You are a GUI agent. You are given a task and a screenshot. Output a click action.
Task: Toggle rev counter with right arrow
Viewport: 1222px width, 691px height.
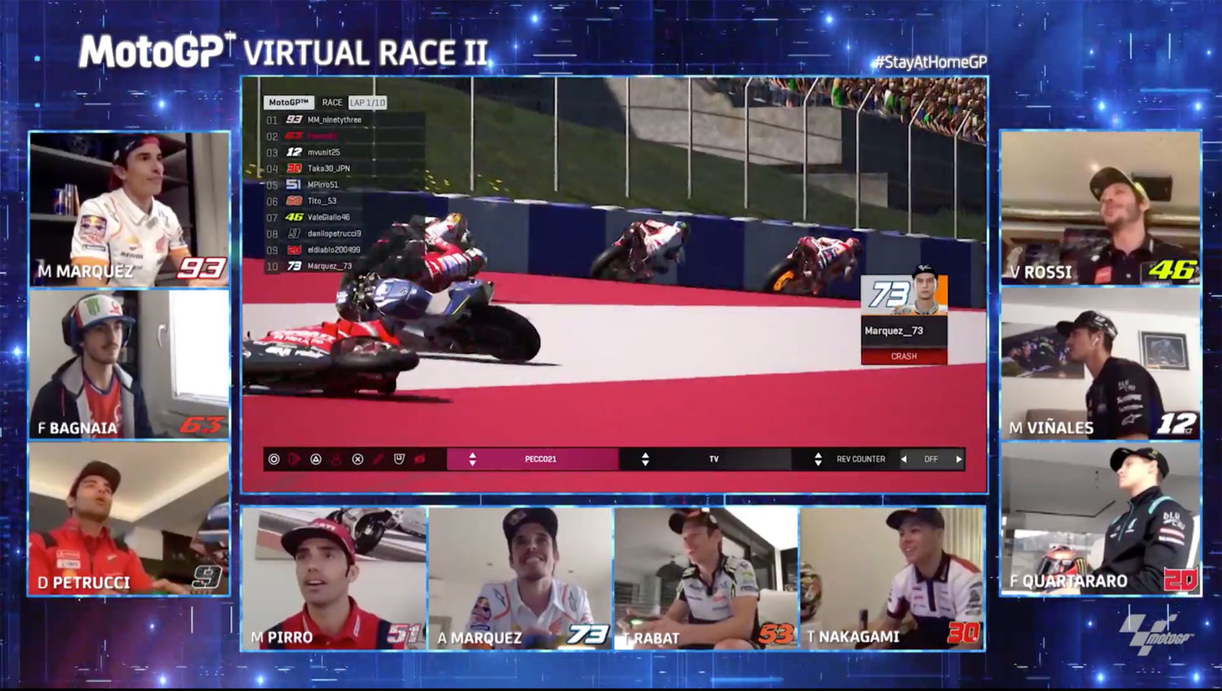[959, 459]
